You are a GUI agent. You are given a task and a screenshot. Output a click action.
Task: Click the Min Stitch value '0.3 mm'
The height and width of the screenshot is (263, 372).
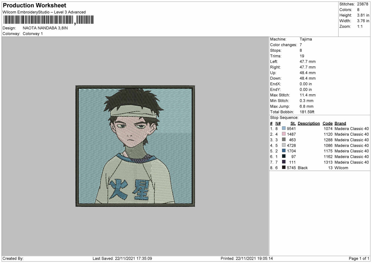(307, 101)
